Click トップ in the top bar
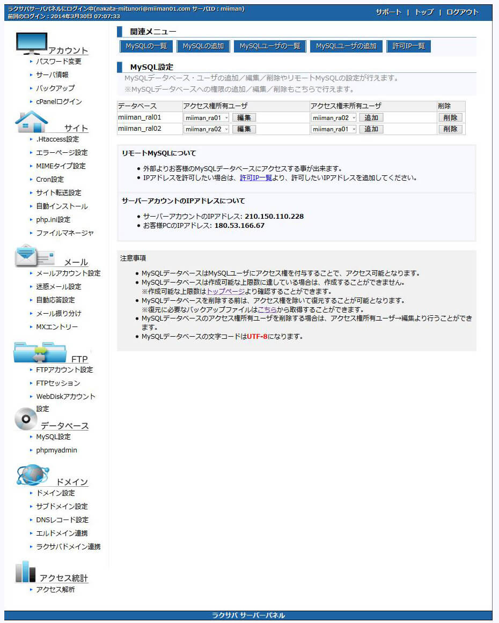The image size is (499, 623). [424, 12]
